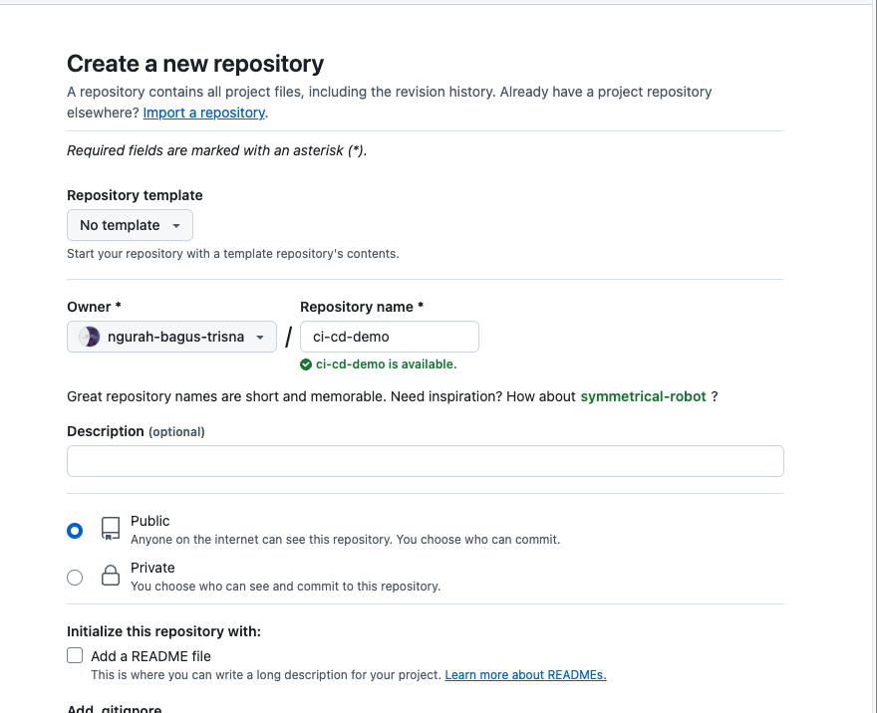Image resolution: width=877 pixels, height=713 pixels.
Task: Open the No template dropdown
Action: pyautogui.click(x=130, y=225)
